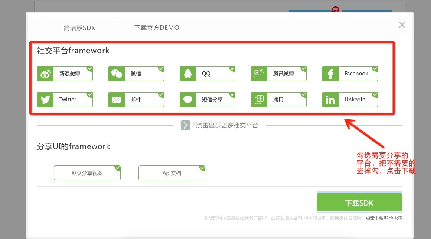Viewport: 431px width, 239px height.
Task: Click the Sina Weibo icon
Action: (45, 74)
